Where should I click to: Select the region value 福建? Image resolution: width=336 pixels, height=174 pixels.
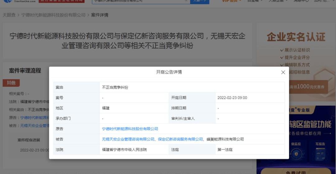point(106,108)
